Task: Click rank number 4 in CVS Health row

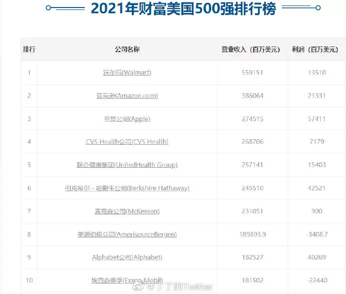Action: pyautogui.click(x=29, y=142)
